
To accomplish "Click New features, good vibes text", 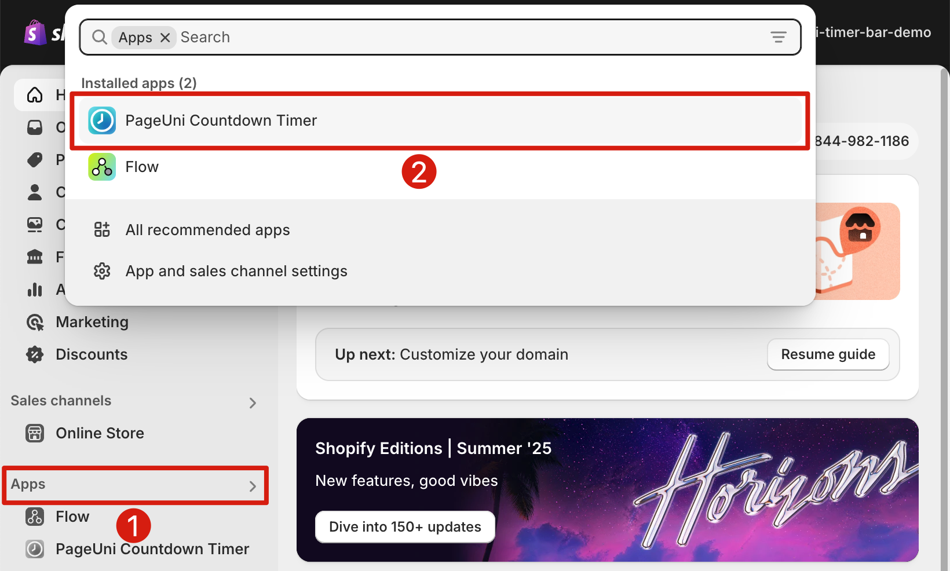I will pyautogui.click(x=407, y=481).
